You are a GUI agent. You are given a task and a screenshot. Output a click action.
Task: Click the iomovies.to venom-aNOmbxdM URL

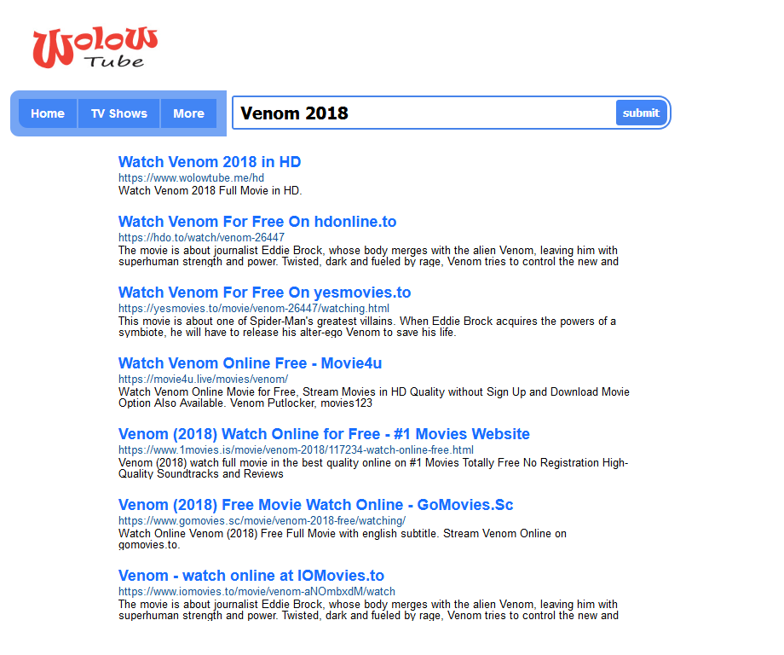pos(257,592)
